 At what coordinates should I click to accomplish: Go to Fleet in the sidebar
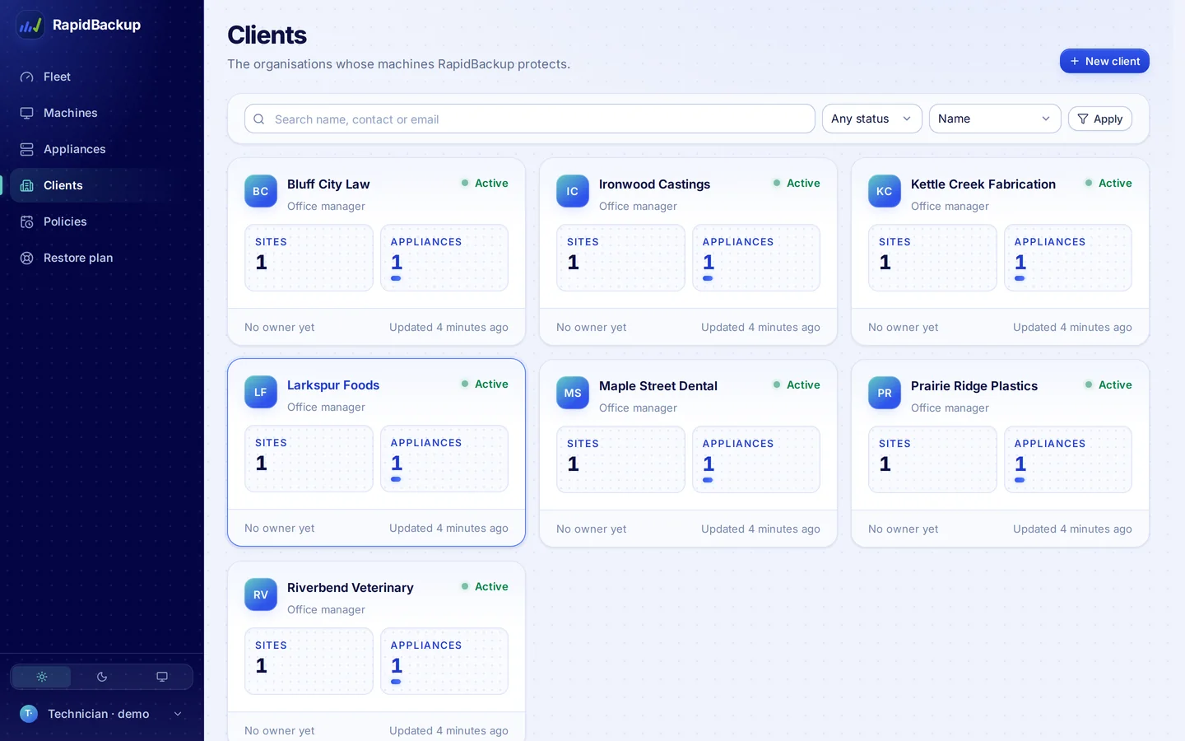point(101,77)
